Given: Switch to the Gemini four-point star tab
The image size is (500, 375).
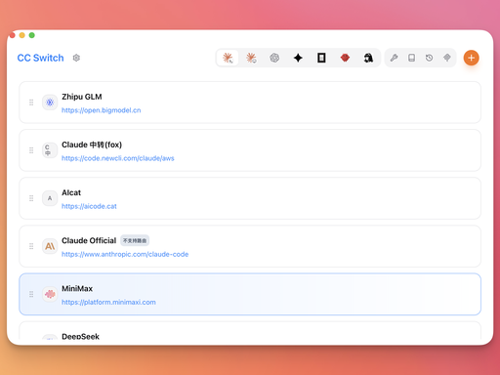Looking at the screenshot, I should [298, 58].
